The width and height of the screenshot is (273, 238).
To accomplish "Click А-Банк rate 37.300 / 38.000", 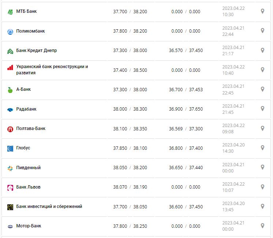I will coord(130,89).
